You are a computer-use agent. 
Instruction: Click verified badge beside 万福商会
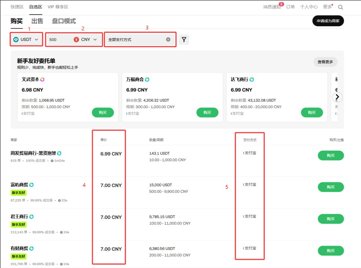tap(147, 79)
